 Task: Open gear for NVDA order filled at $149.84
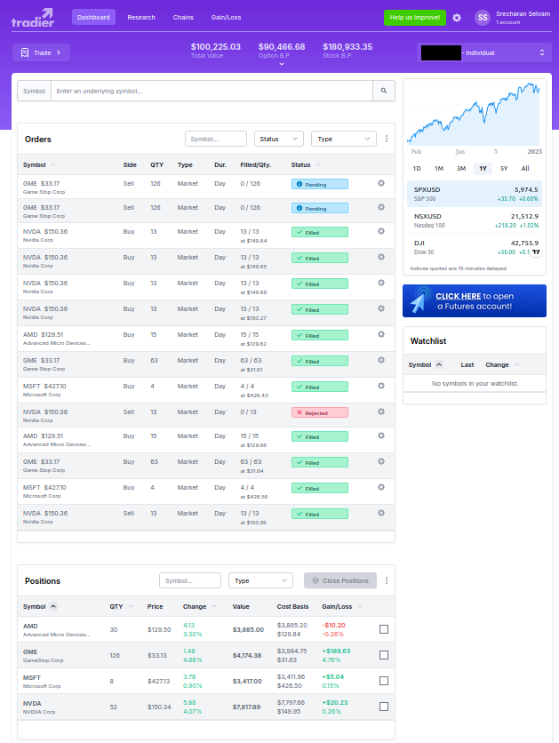click(381, 231)
